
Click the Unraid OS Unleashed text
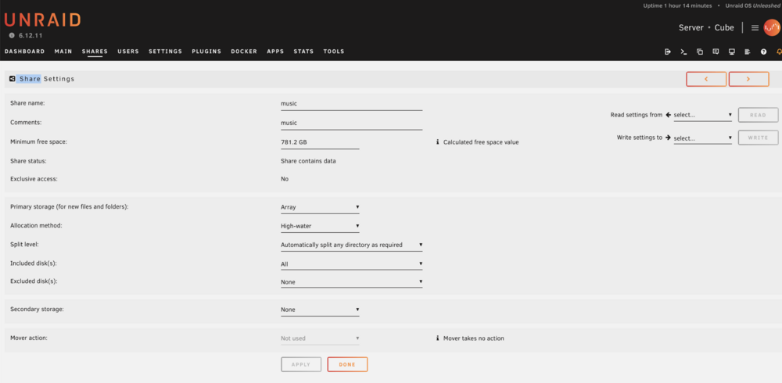(x=752, y=5)
